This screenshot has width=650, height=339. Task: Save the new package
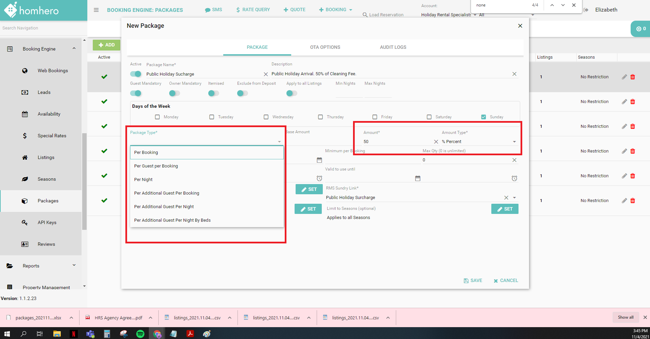473,280
